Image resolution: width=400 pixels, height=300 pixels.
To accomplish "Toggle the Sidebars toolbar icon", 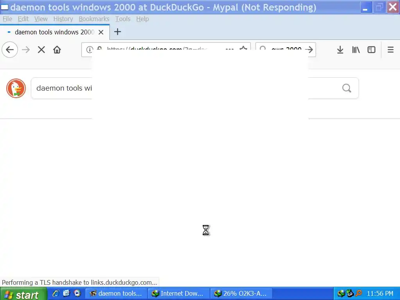I will pos(371,50).
